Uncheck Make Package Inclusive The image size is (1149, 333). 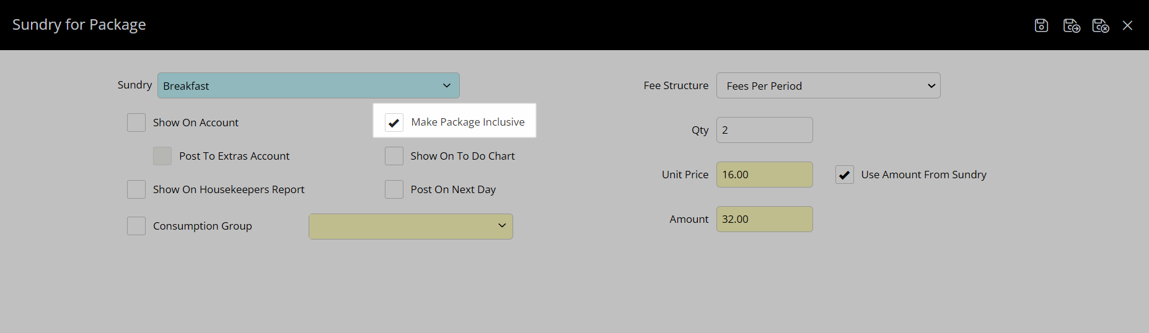(394, 123)
